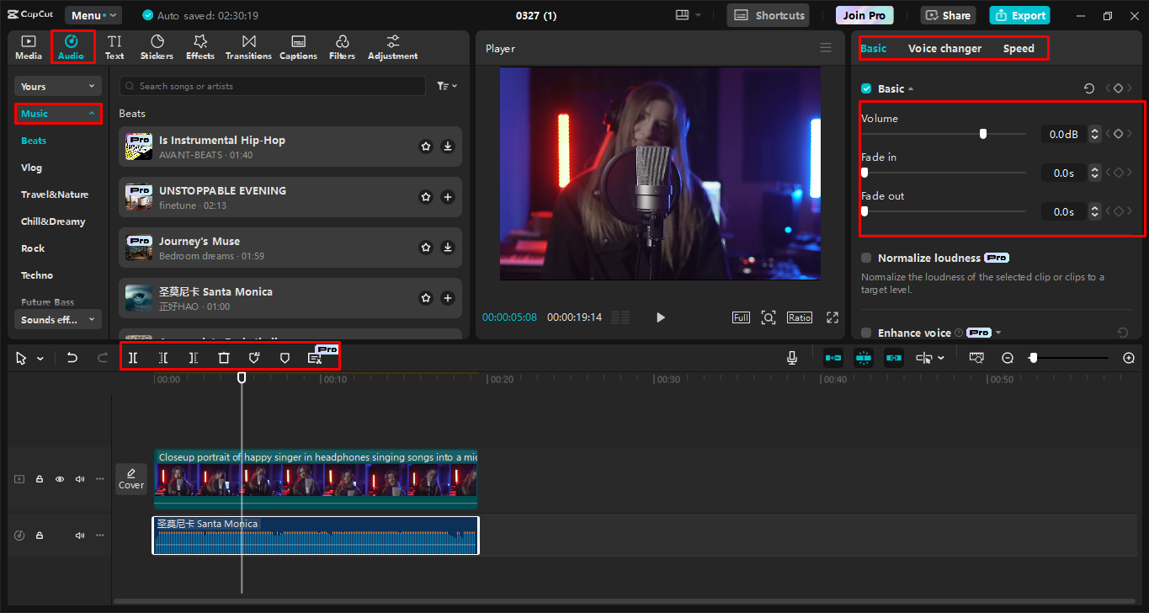Select the Vlog music category
The height and width of the screenshot is (613, 1149).
(x=31, y=168)
